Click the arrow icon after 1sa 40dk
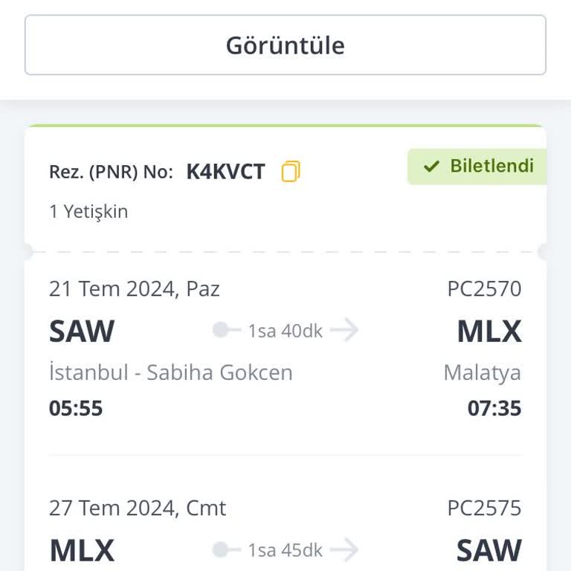The image size is (571, 571). point(344,330)
